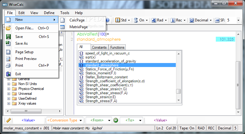The image size is (245, 134).
Task: Click the Std mode toolbar icon
Action: pos(118,20)
